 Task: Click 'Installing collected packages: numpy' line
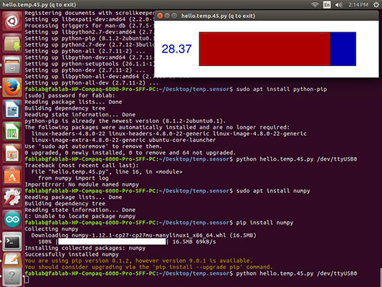(85, 248)
